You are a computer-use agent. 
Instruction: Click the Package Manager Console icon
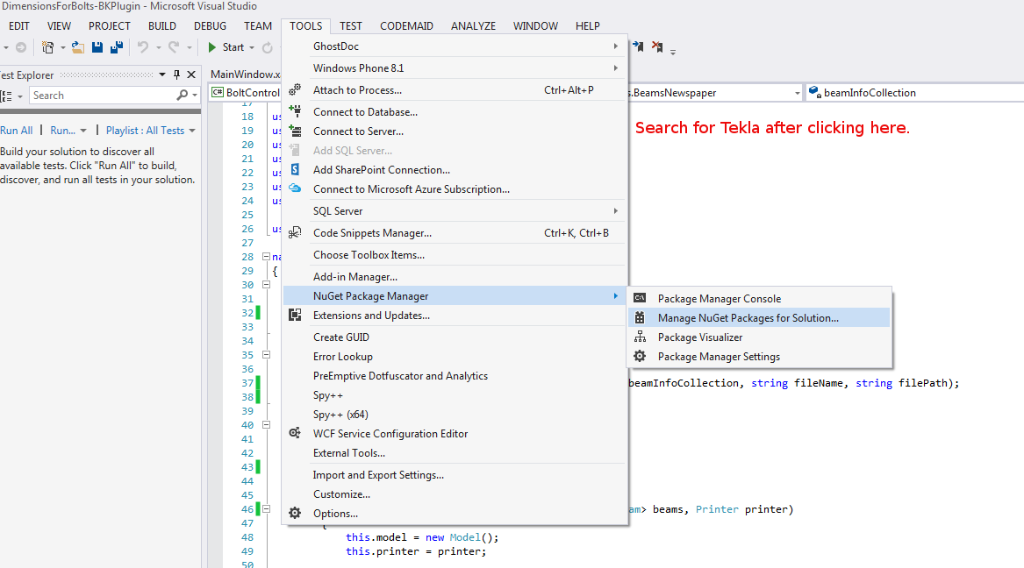(x=640, y=298)
